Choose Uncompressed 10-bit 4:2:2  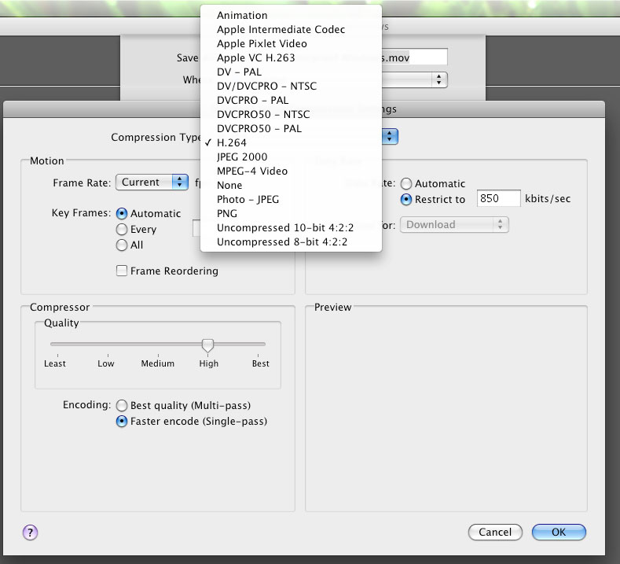pyautogui.click(x=291, y=227)
